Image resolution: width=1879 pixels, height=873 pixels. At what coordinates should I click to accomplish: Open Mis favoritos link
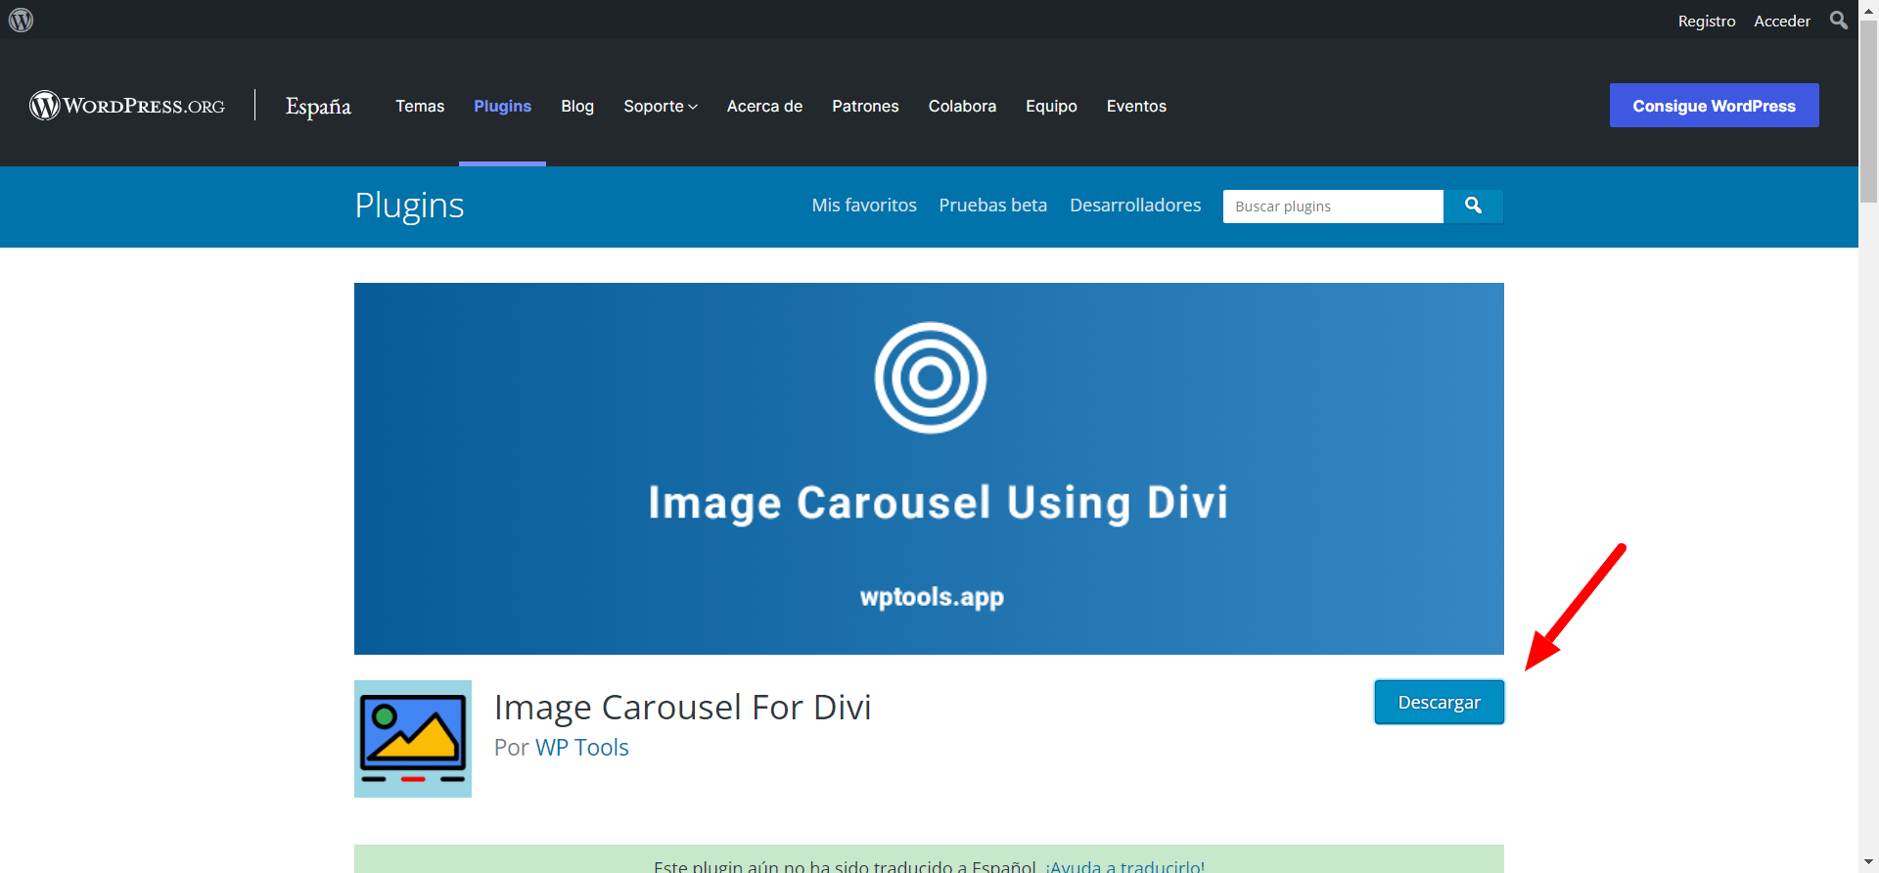[x=864, y=205]
